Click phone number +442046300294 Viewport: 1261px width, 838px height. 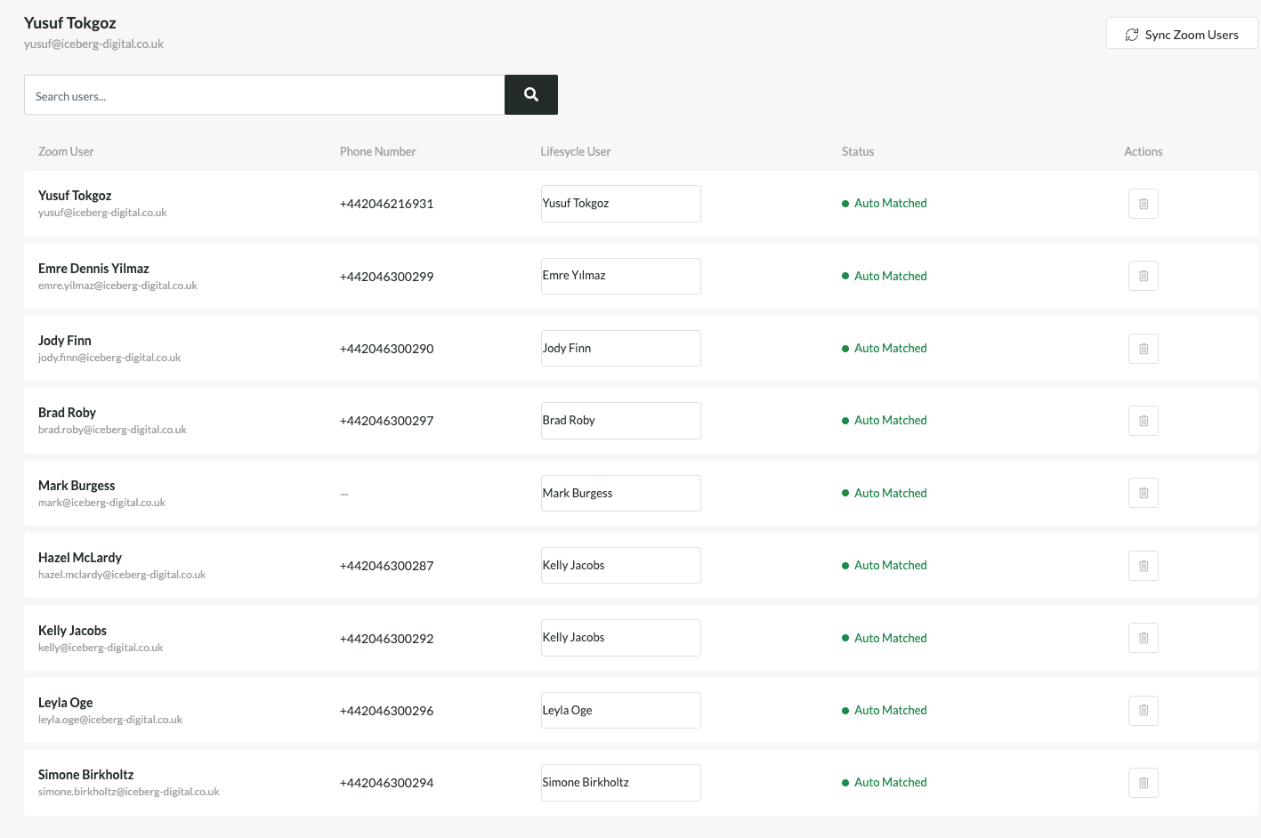[386, 783]
